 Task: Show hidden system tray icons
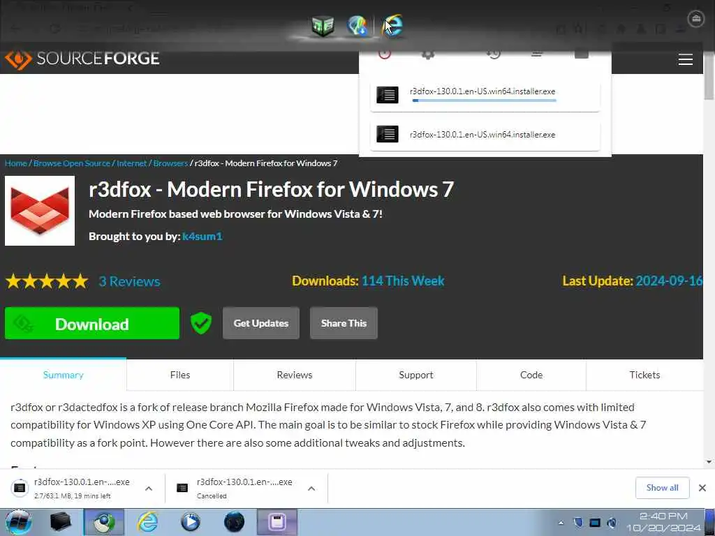pyautogui.click(x=561, y=523)
